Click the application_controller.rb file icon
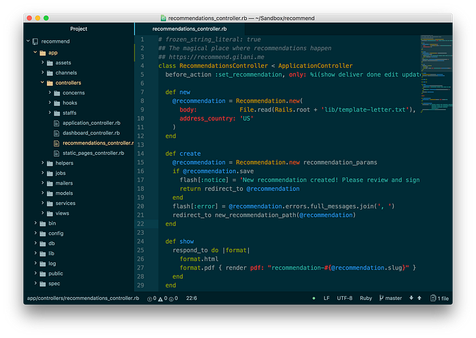The height and width of the screenshot is (338, 476). pos(56,123)
